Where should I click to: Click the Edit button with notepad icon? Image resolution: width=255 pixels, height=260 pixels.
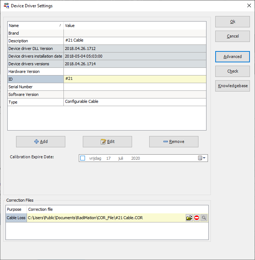tap(107, 141)
